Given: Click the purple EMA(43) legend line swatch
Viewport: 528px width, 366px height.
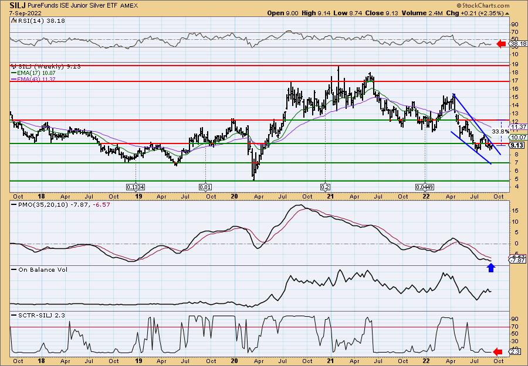Looking at the screenshot, I should pos(13,79).
